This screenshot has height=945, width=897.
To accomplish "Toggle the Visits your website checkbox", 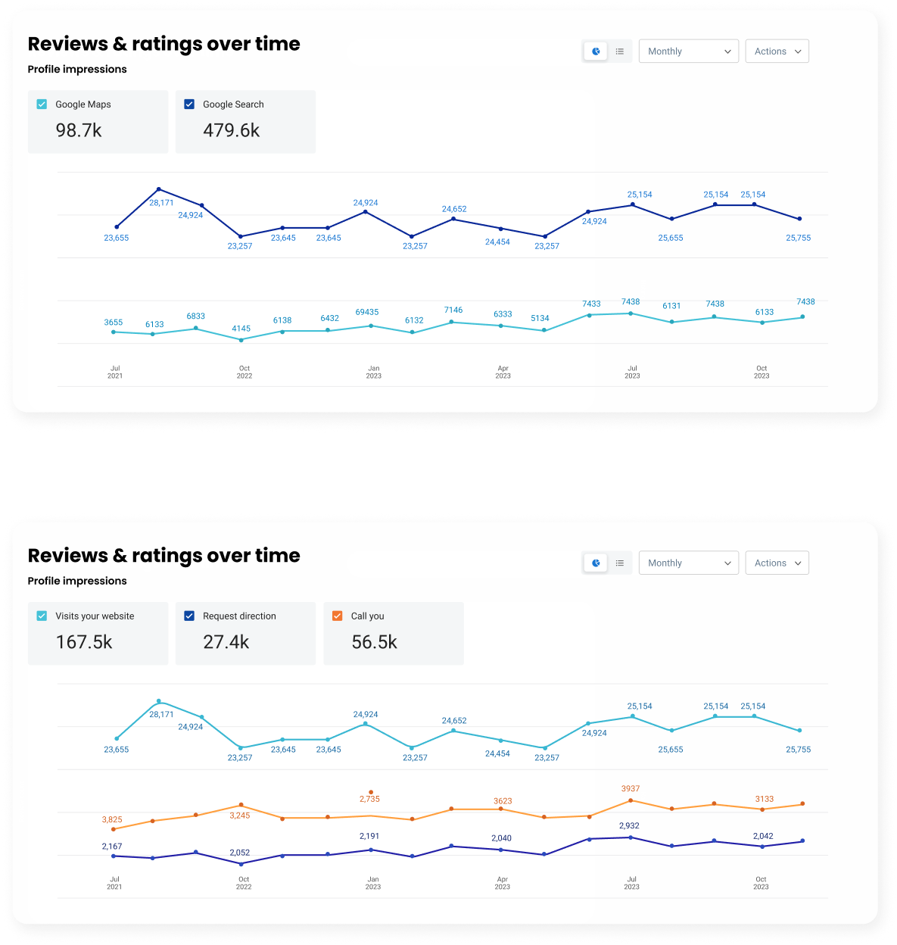I will 42,616.
